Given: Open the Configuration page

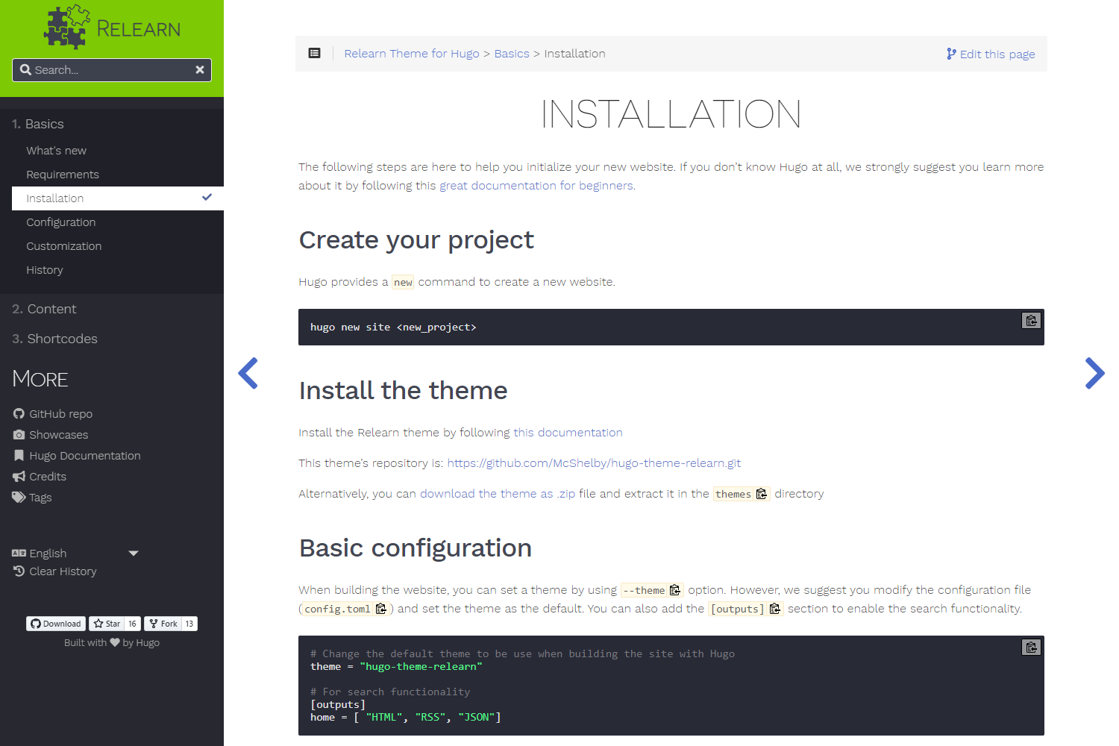Looking at the screenshot, I should click(x=61, y=222).
